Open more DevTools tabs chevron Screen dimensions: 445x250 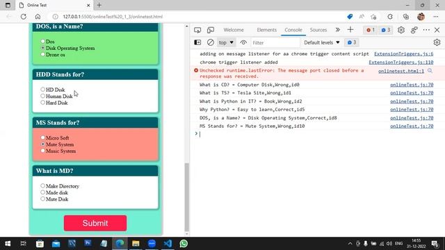pos(337,30)
